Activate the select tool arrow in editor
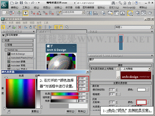The width and height of the screenshot is (155, 116). [3, 27]
